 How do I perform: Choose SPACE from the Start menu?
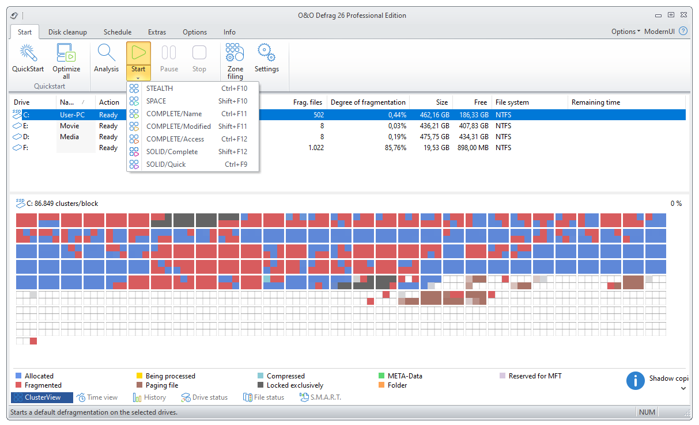193,101
